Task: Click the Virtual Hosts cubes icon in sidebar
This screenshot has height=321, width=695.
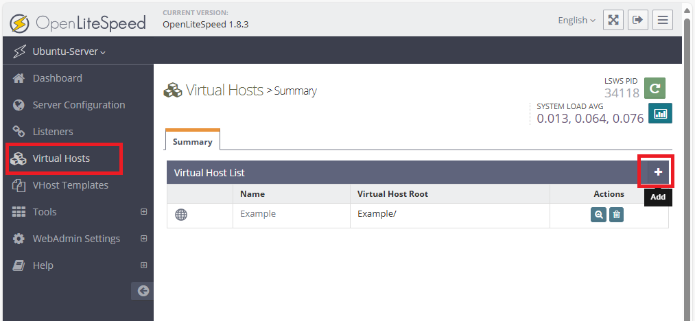Action: (19, 158)
